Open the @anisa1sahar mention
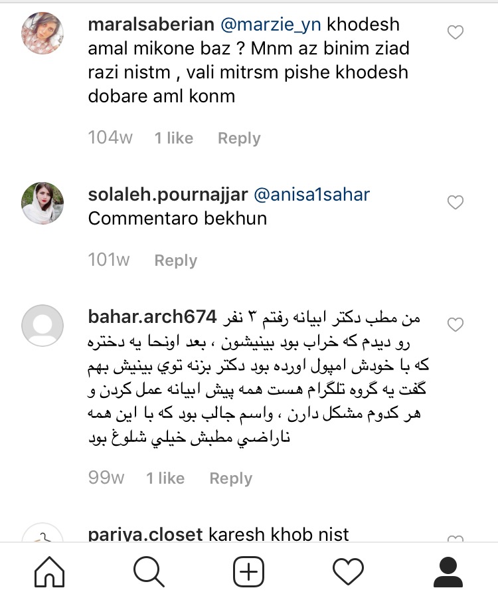Viewport: 498px width, 596px height. 311,195
